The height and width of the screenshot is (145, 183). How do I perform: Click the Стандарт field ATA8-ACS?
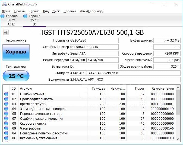[125, 73]
